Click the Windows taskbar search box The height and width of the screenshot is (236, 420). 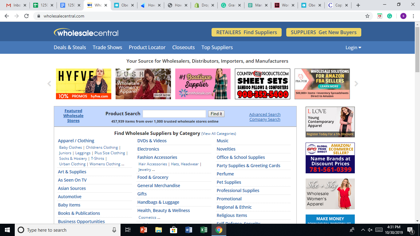click(67, 230)
